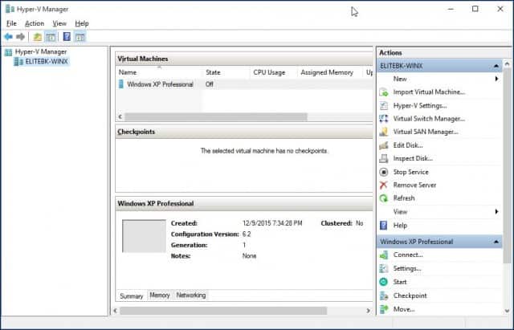
Task: Switch to the Memory tab
Action: (160, 295)
